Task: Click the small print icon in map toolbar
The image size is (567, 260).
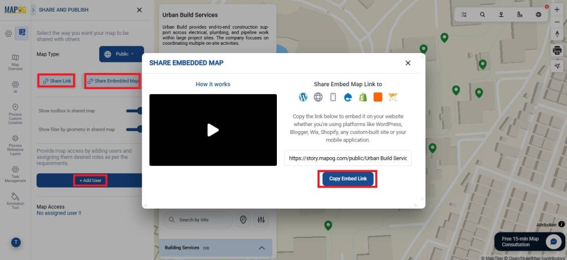Action: 538,14
